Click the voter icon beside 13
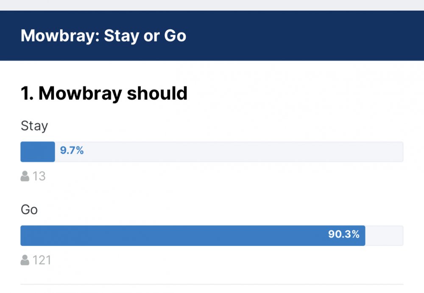 tap(25, 176)
